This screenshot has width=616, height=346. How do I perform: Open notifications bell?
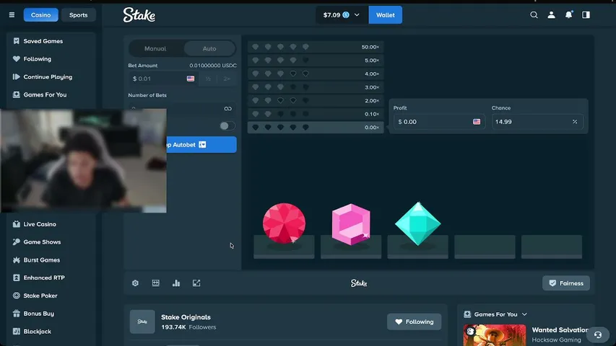tap(568, 15)
